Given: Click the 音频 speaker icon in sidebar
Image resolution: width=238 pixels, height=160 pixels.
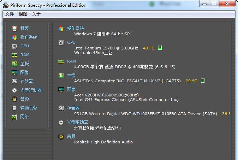Looking at the screenshot, I should [14, 99].
